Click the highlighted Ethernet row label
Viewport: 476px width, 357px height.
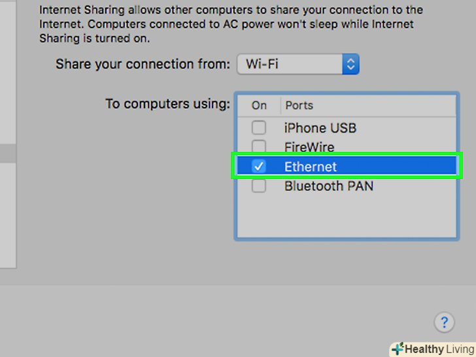click(311, 167)
